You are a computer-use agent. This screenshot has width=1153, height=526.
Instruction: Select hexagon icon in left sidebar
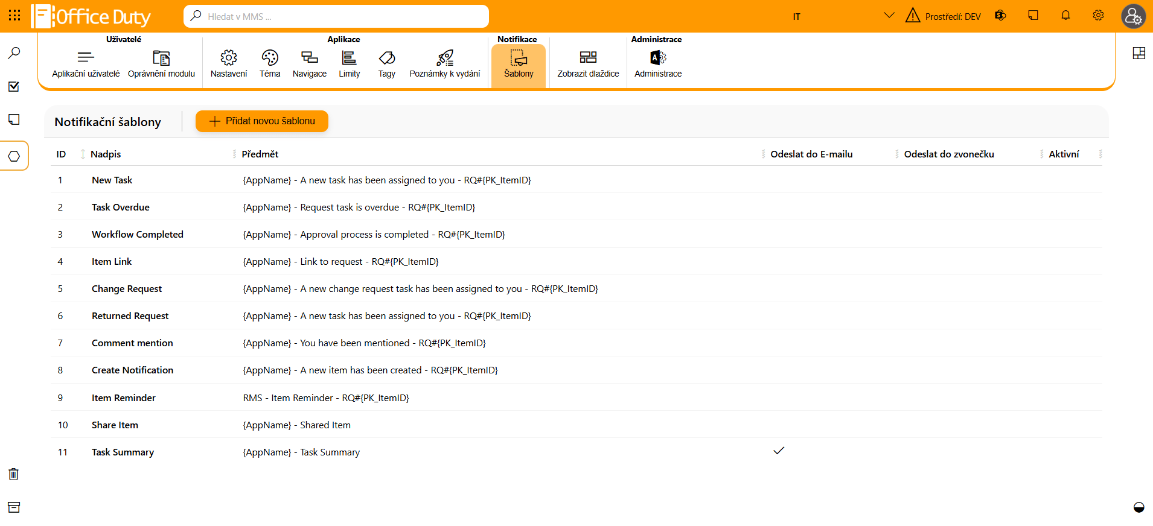click(x=14, y=156)
